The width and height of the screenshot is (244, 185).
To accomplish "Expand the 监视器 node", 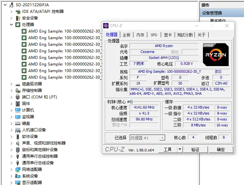I will coord(11,117).
